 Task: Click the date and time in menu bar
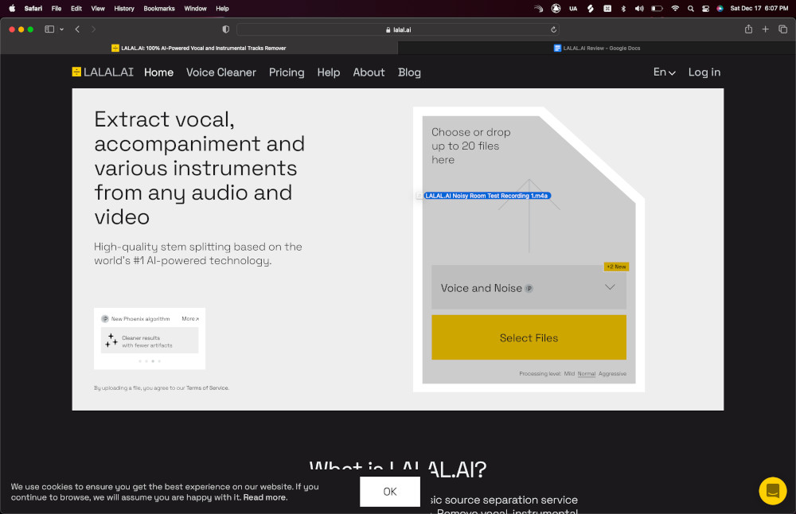point(759,8)
